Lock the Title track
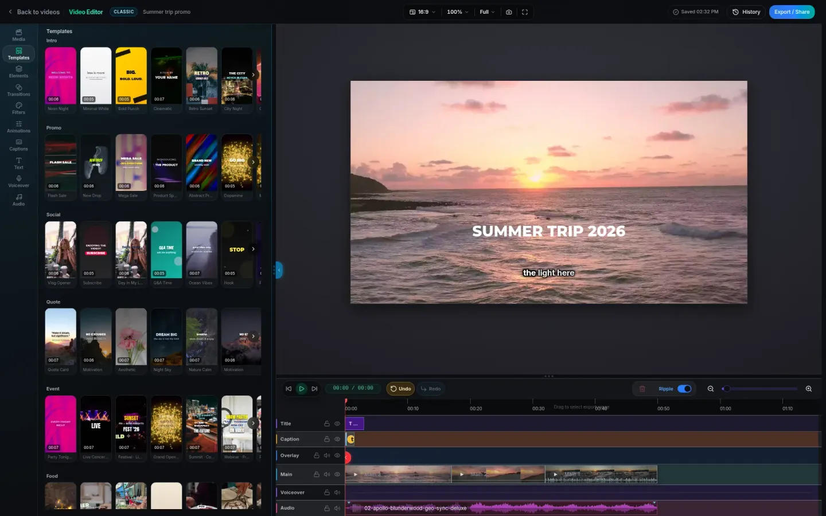 tap(327, 424)
